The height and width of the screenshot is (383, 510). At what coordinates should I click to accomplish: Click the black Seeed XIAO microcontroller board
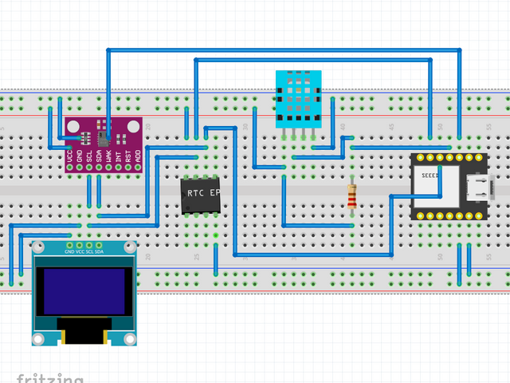click(x=448, y=187)
